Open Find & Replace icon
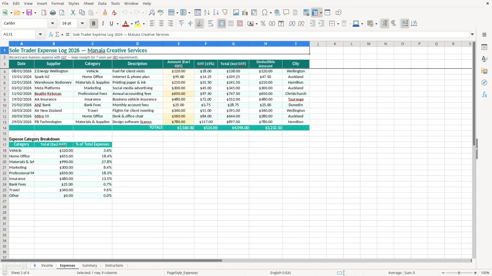The height and width of the screenshot is (276, 492). 152,13
